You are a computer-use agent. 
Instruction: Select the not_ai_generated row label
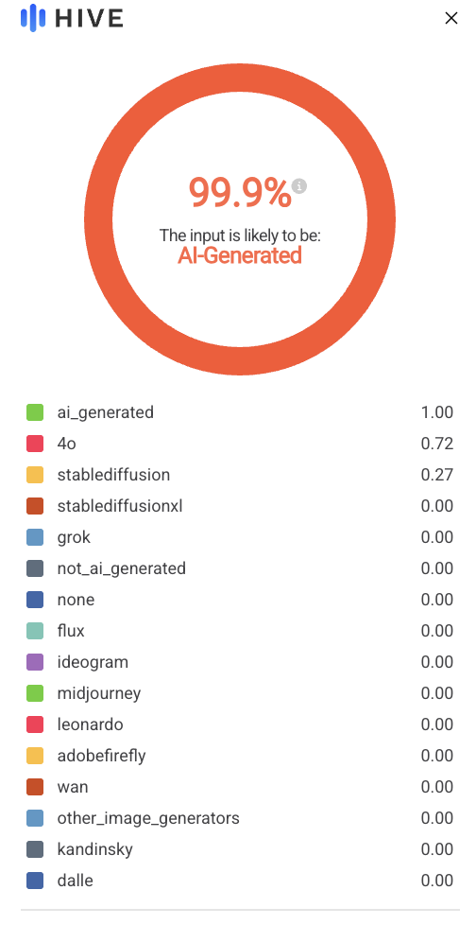tap(121, 568)
